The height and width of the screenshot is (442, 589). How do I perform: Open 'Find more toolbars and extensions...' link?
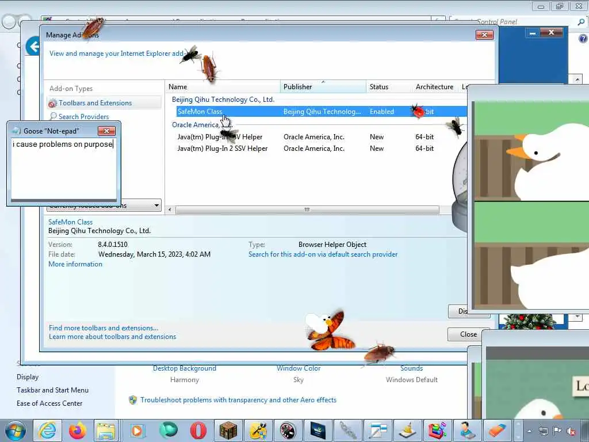pyautogui.click(x=104, y=328)
